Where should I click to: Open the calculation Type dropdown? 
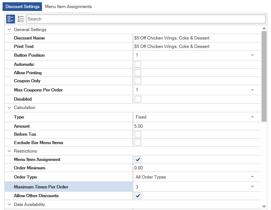coord(252,117)
